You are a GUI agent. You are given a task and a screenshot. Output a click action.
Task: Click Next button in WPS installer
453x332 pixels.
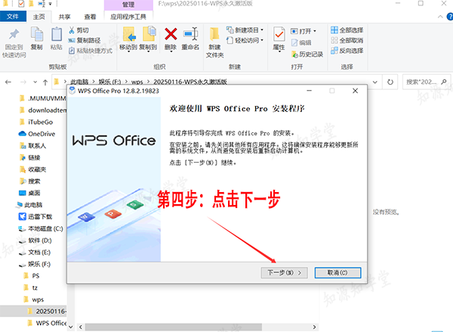click(x=285, y=273)
